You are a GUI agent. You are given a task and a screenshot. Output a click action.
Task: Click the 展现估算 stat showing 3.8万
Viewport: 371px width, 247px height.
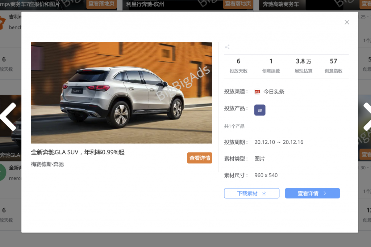tap(303, 66)
